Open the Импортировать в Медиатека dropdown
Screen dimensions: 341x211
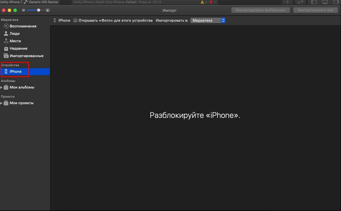pos(208,21)
